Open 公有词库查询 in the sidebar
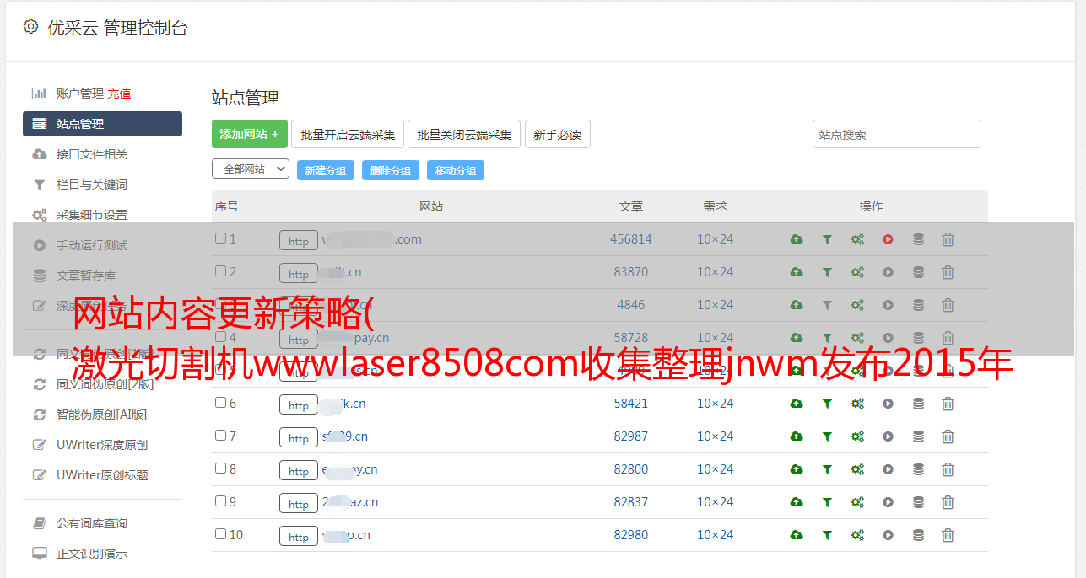 [92, 523]
